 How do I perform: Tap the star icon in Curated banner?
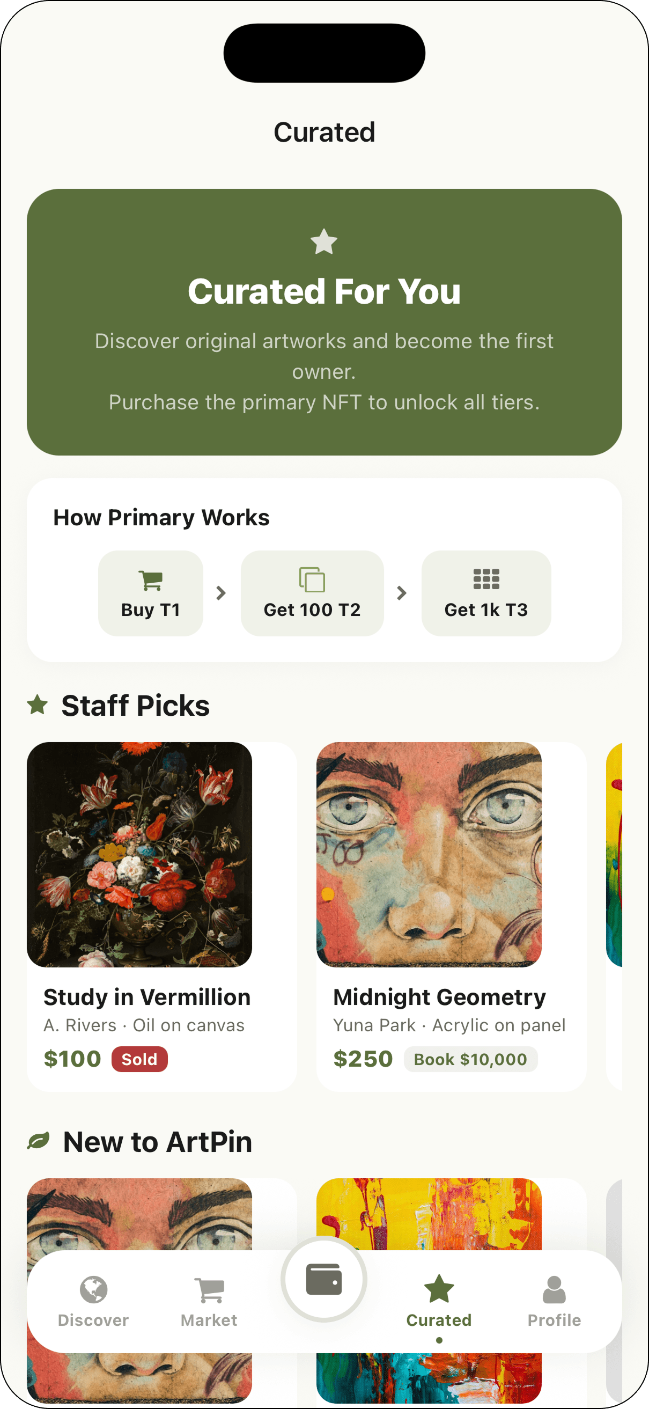(x=323, y=242)
